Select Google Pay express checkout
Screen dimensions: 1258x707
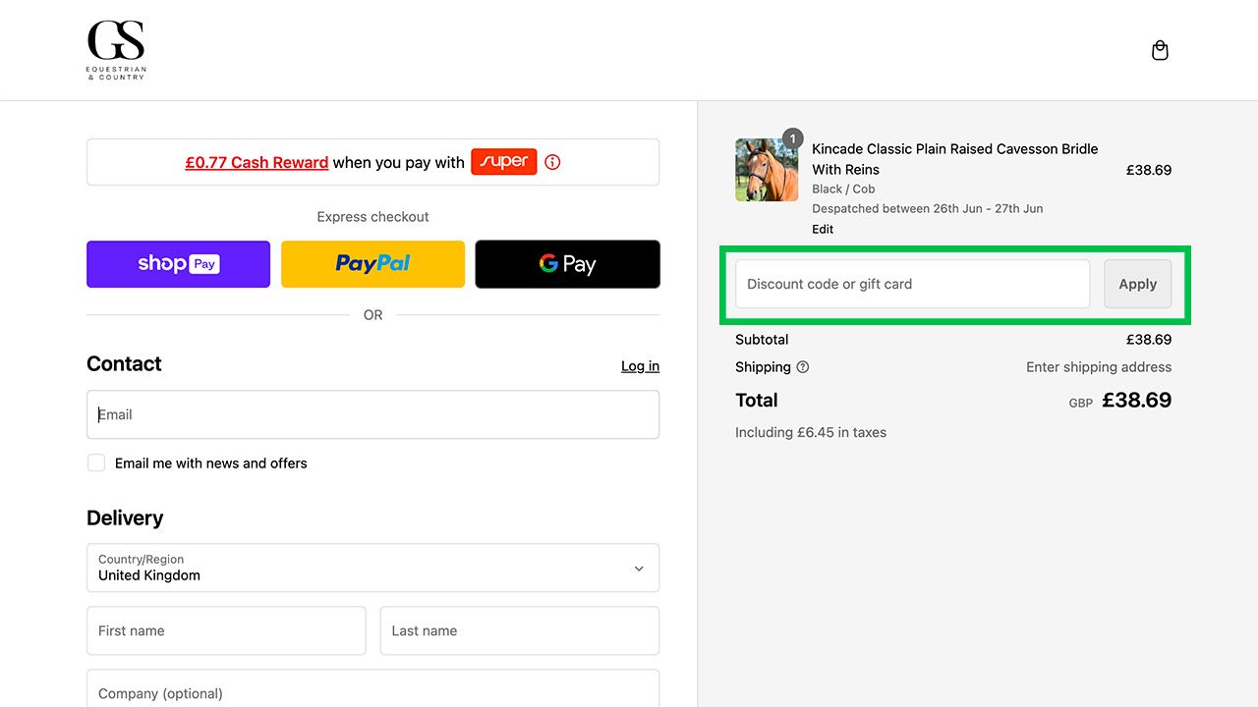[567, 264]
